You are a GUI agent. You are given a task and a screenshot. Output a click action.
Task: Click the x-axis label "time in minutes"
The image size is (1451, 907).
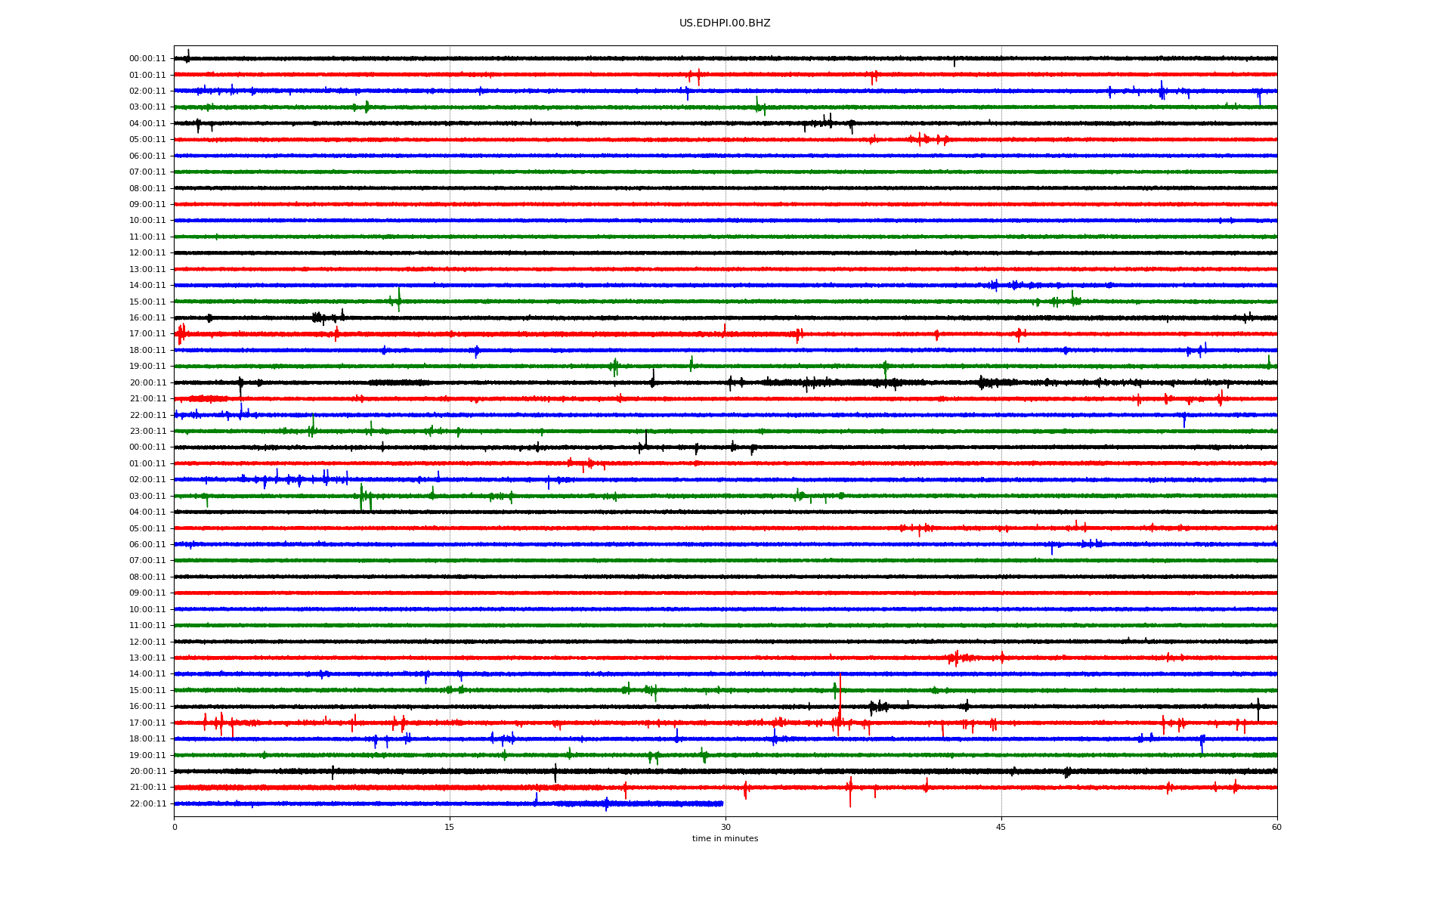[x=725, y=838]
